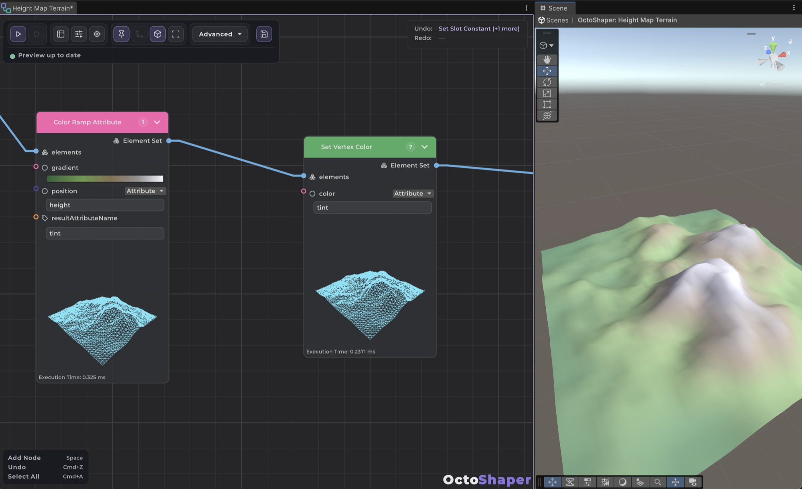Click the color tint field
The width and height of the screenshot is (802, 489).
pos(373,207)
